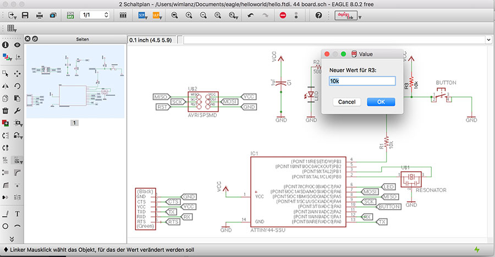Close the Seiten sheets panel

click(x=28, y=39)
